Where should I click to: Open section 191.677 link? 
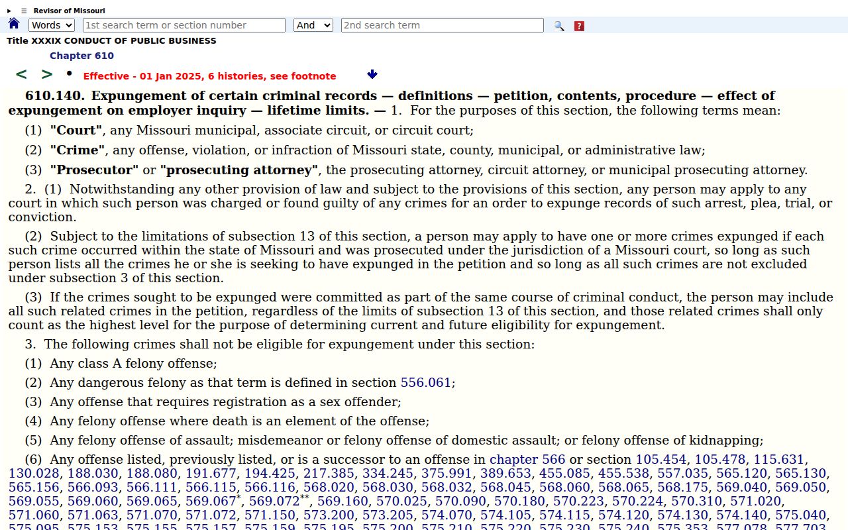point(211,473)
